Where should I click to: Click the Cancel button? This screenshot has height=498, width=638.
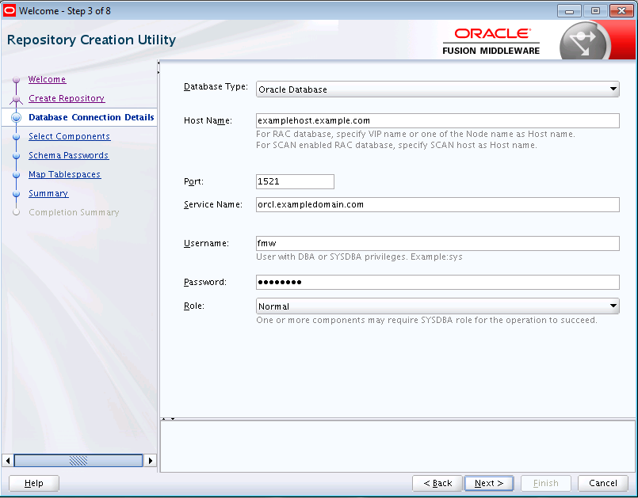pos(603,484)
